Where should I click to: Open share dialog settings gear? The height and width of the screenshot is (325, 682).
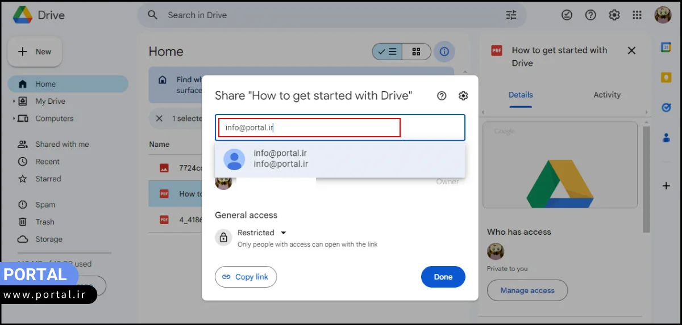463,96
